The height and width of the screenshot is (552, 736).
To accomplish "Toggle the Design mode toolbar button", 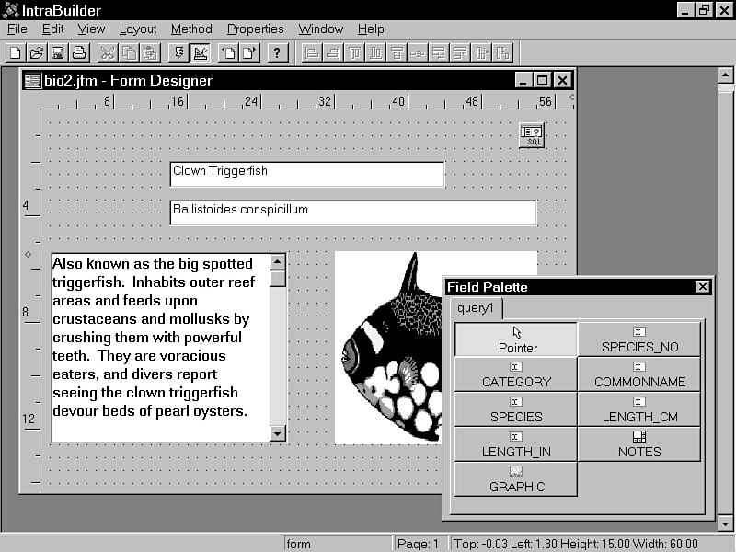I will click(201, 52).
